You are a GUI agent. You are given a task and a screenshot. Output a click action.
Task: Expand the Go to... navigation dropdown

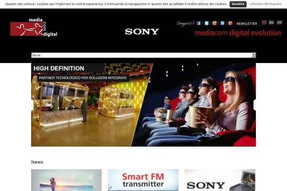[x=143, y=55]
